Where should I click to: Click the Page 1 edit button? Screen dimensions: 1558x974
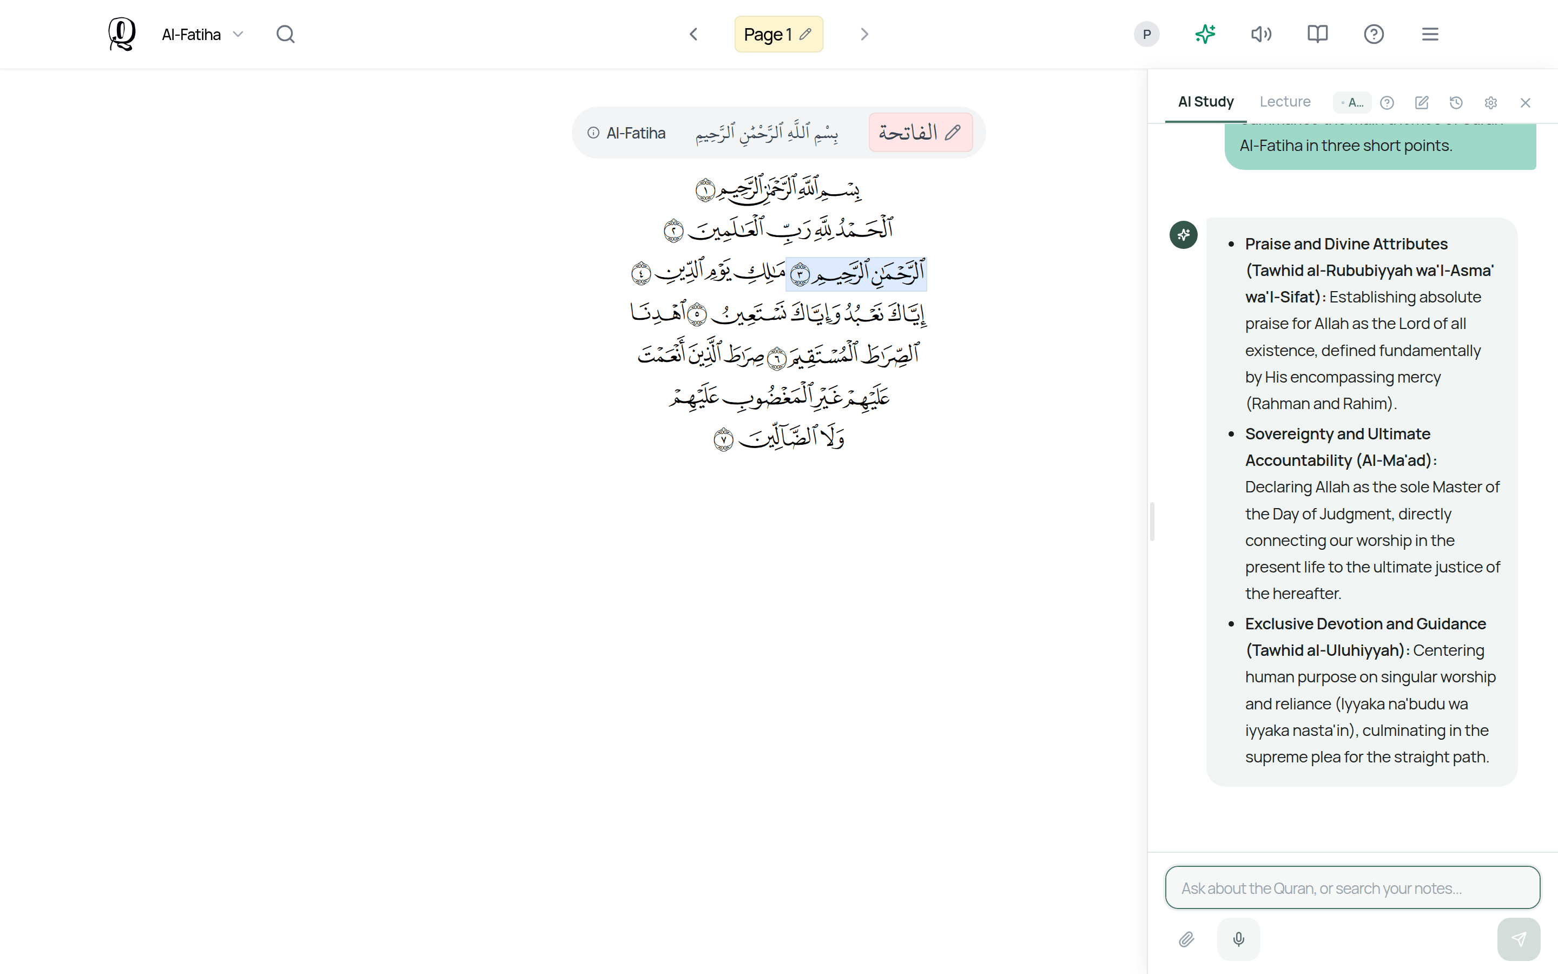pyautogui.click(x=778, y=34)
